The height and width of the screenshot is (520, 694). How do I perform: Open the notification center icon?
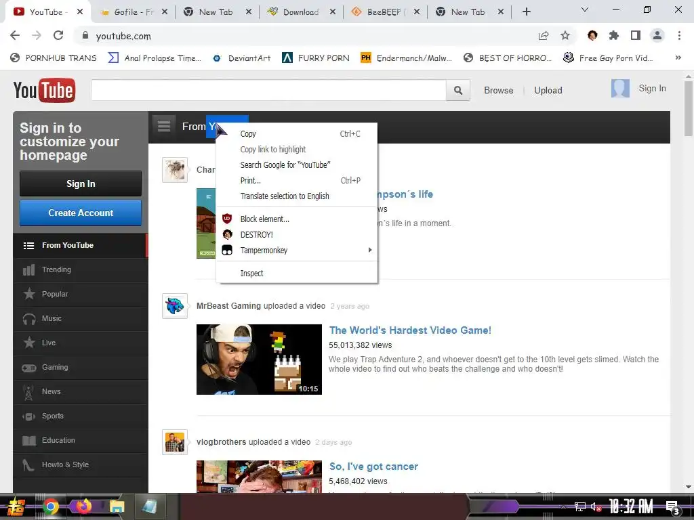tap(673, 508)
